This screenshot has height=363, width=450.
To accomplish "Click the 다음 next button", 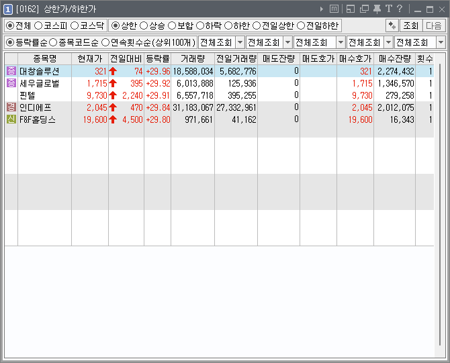I will pos(434,25).
